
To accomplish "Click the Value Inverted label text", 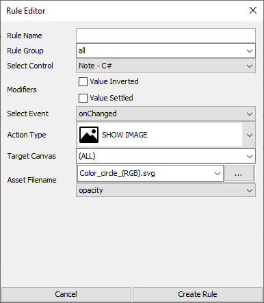I will pos(114,81).
